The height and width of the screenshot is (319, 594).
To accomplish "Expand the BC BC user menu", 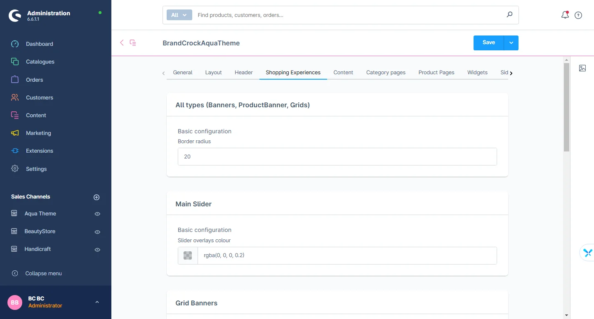I will coord(97,302).
